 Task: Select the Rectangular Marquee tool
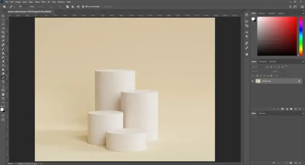coord(3,20)
